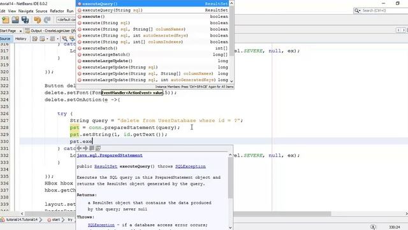Pick execute(String sql, String[] columnNames)
The width and height of the screenshot is (408, 230).
pos(153,29)
